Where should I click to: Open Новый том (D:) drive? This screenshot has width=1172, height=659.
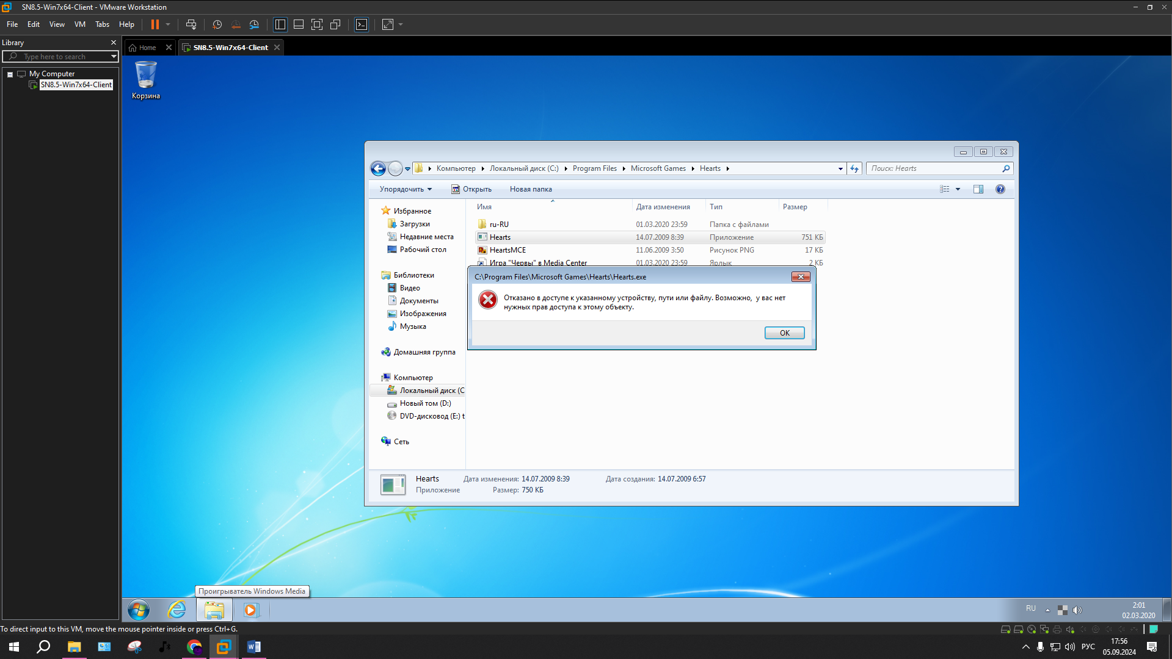[425, 403]
